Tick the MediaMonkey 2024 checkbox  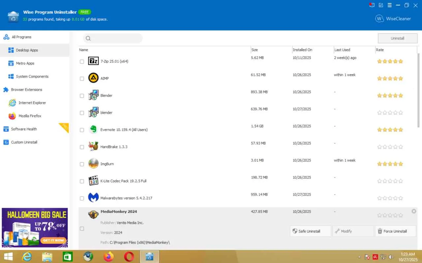pos(82,228)
